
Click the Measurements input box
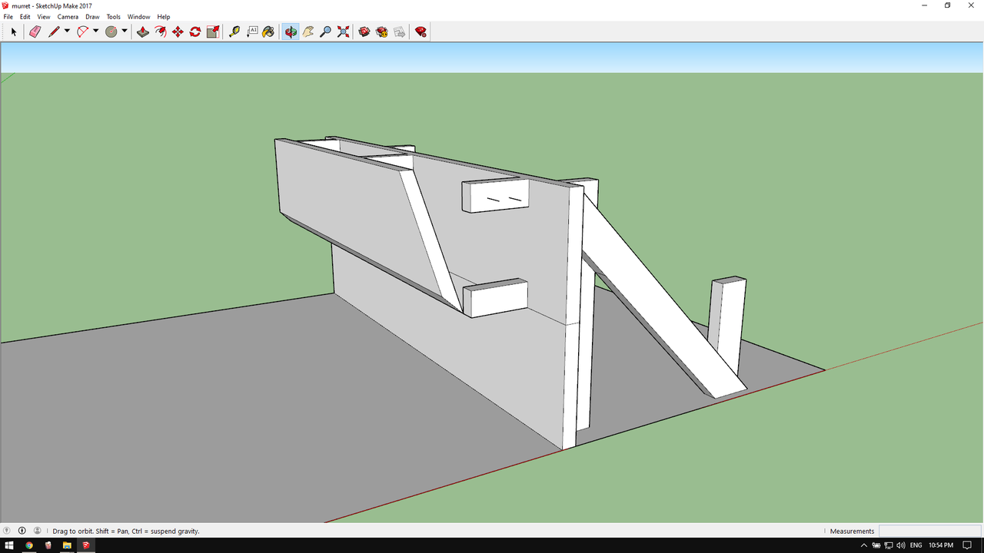(929, 531)
